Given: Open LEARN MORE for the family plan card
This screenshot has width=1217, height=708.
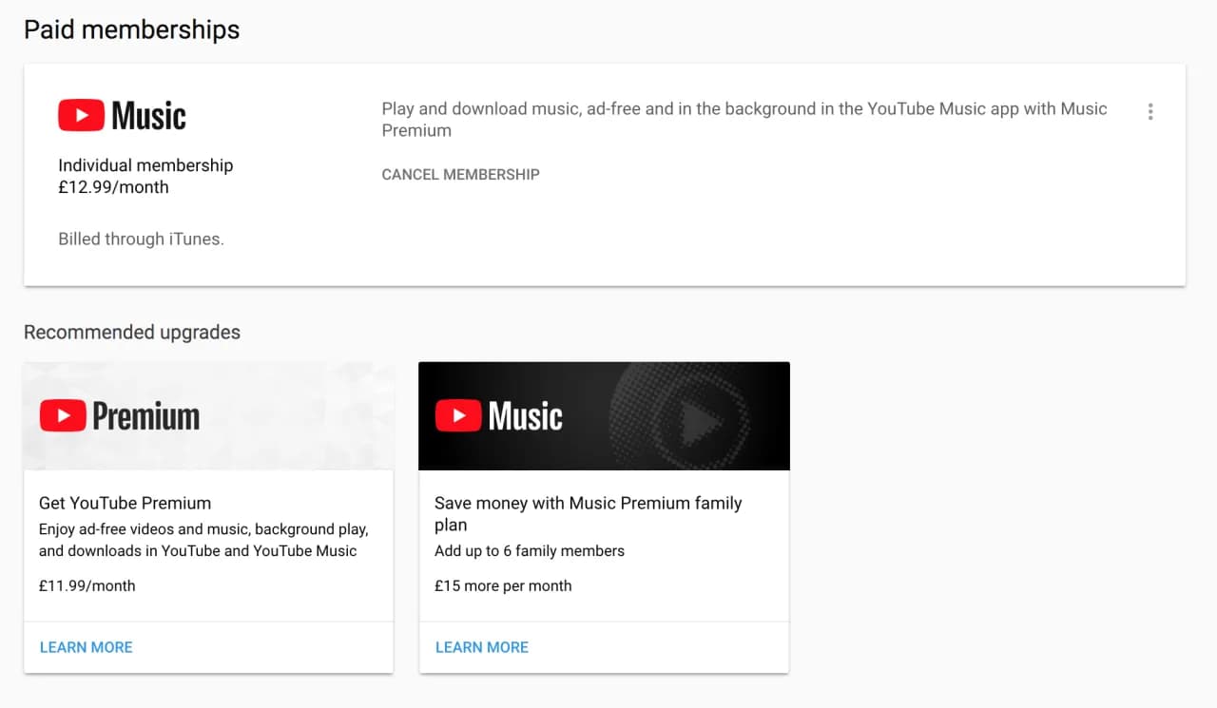Looking at the screenshot, I should pyautogui.click(x=481, y=646).
